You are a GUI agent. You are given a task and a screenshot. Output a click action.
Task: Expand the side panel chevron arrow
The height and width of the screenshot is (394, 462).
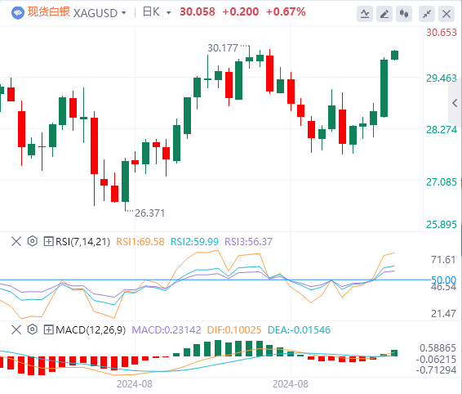[x=455, y=103]
